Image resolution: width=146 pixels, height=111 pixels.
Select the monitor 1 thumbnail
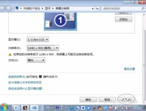click(60, 21)
